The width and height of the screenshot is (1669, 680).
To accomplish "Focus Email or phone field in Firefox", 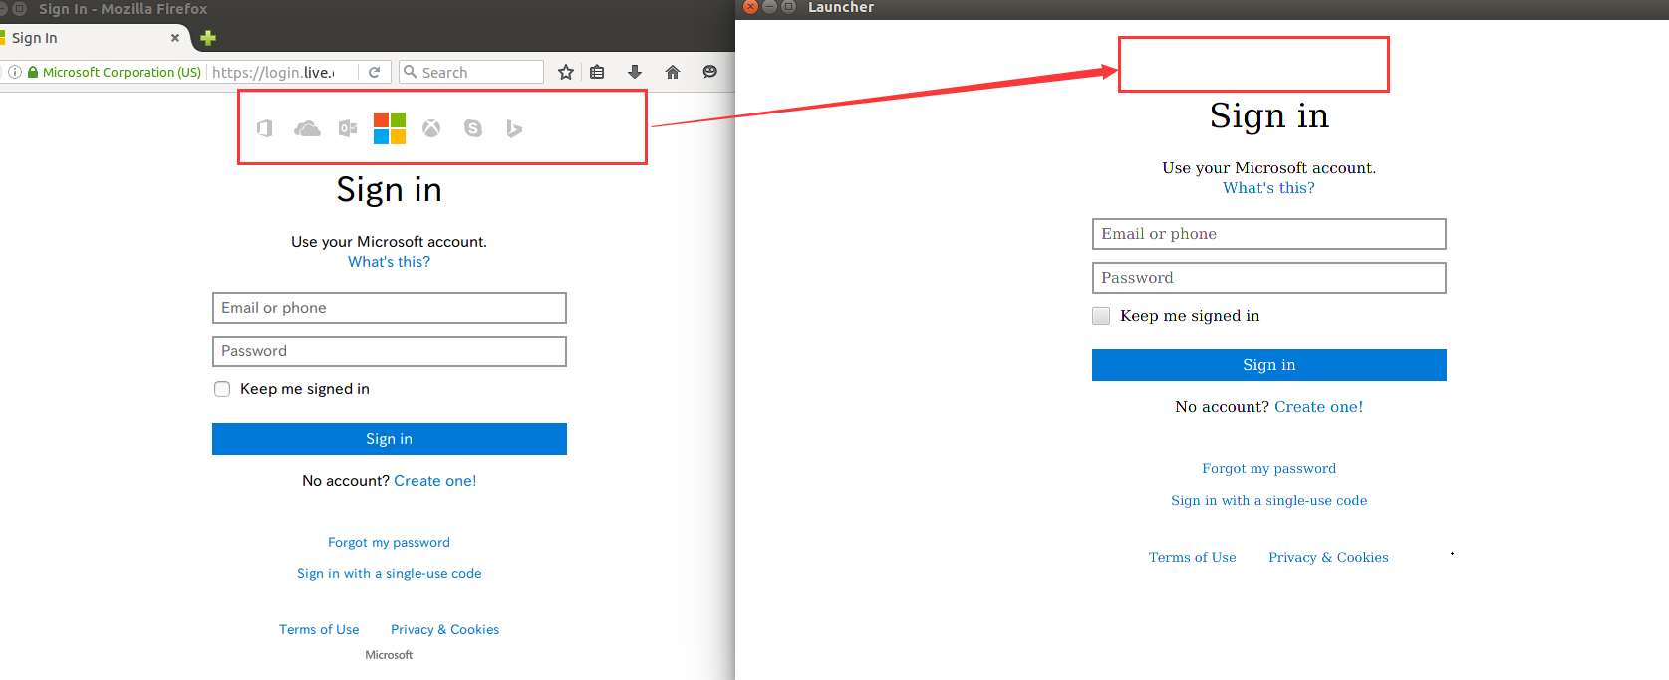I will click(389, 308).
